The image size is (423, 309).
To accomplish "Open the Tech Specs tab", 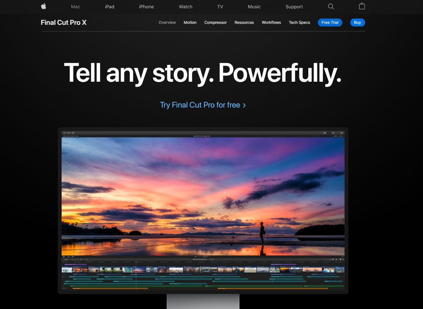I will [x=299, y=22].
